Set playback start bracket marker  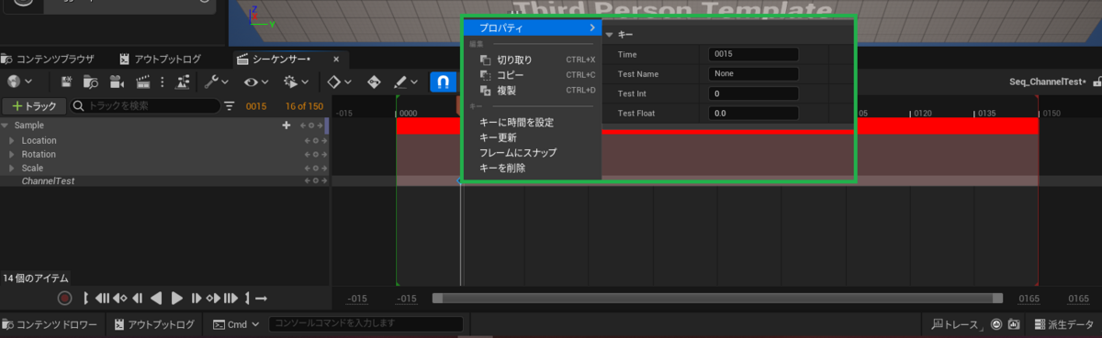86,298
